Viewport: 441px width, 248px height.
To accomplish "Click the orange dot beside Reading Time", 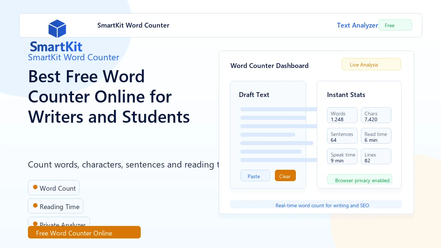I will [x=35, y=205].
